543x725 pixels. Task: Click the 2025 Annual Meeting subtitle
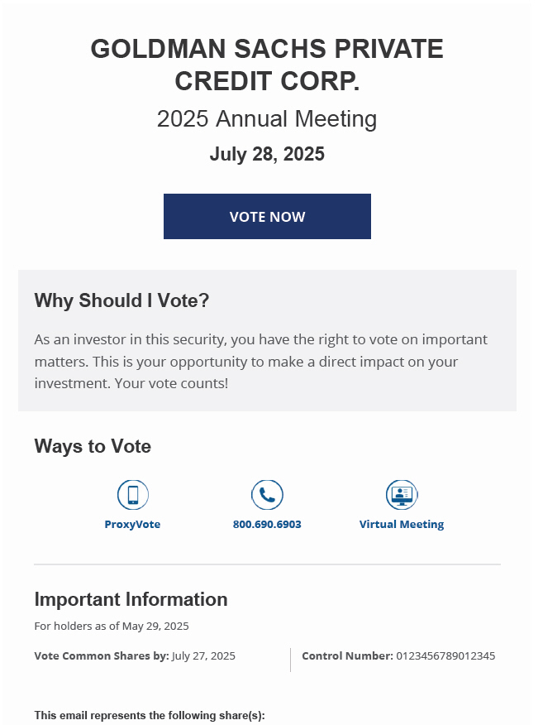267,119
